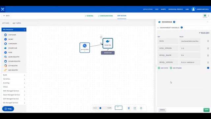Open the three-dot more options menu

(x=209, y=16)
